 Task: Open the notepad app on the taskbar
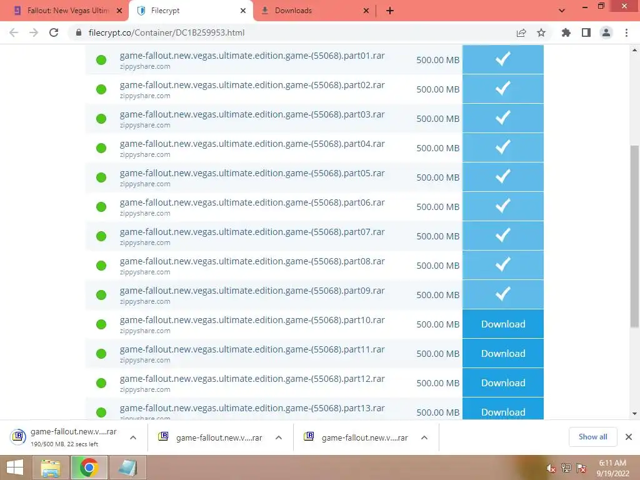(x=127, y=467)
